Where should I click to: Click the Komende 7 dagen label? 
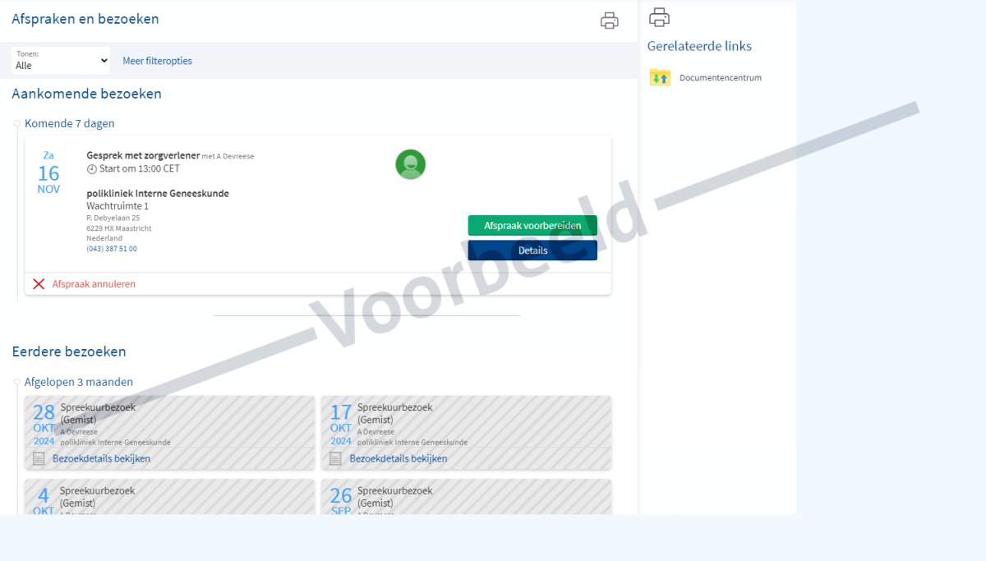[70, 124]
